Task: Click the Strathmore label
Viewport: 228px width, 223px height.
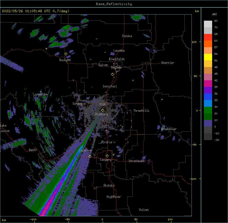Action: [136, 161]
